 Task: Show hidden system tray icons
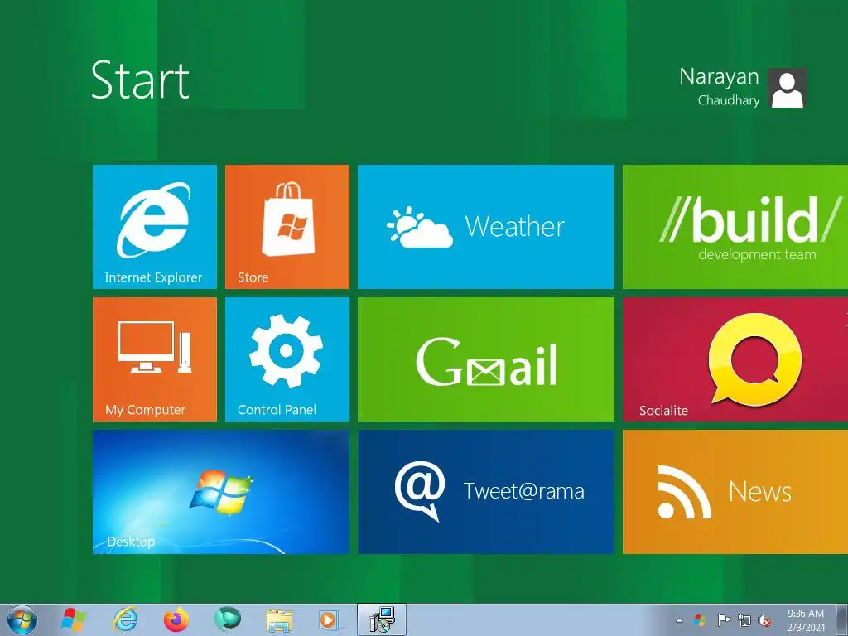[x=679, y=620]
